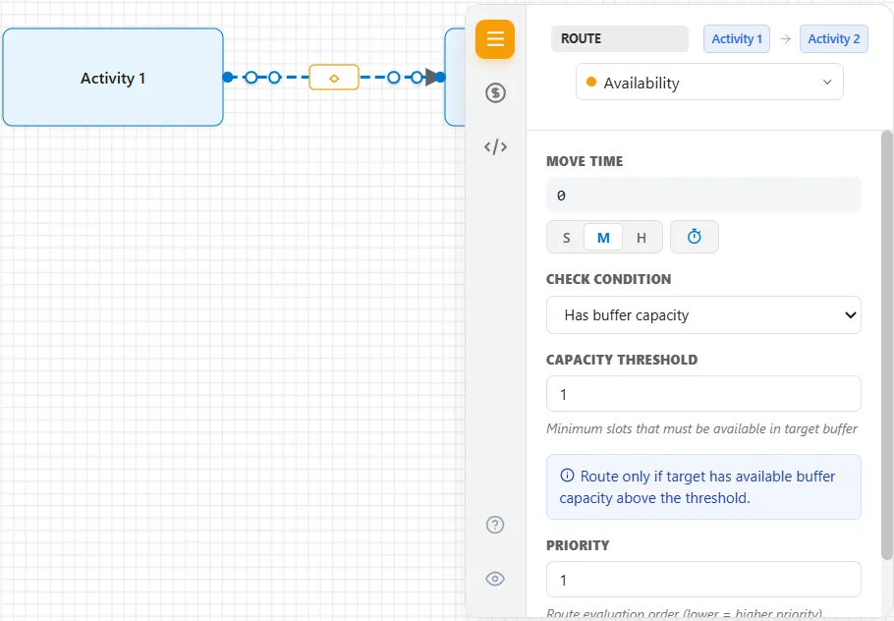The height and width of the screenshot is (621, 894).
Task: Open the Availability route type dropdown
Action: [x=709, y=83]
